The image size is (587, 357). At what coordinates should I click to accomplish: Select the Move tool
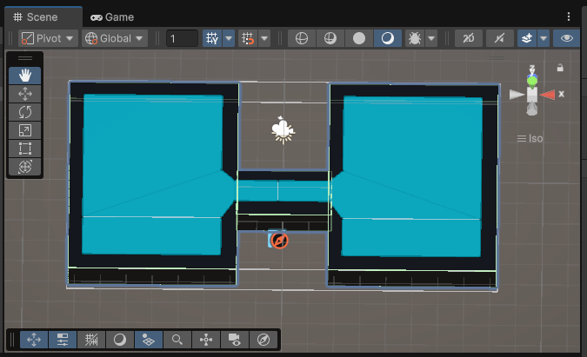point(24,94)
